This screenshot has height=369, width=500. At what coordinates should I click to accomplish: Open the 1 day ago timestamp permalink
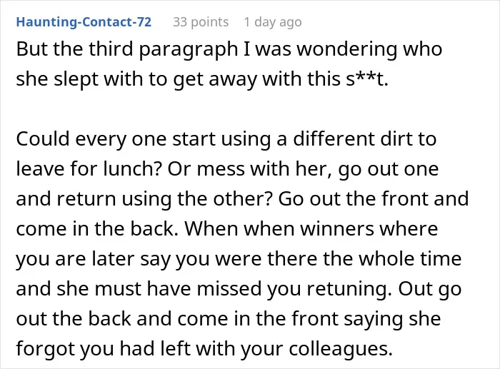[273, 22]
